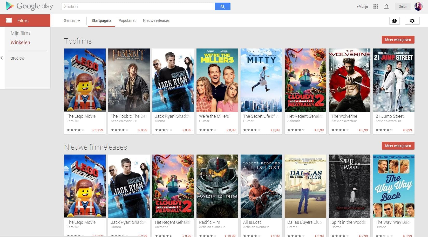This screenshot has height=237, width=428.
Task: Collapse the sidebar with the left chevron
Action: [2, 58]
